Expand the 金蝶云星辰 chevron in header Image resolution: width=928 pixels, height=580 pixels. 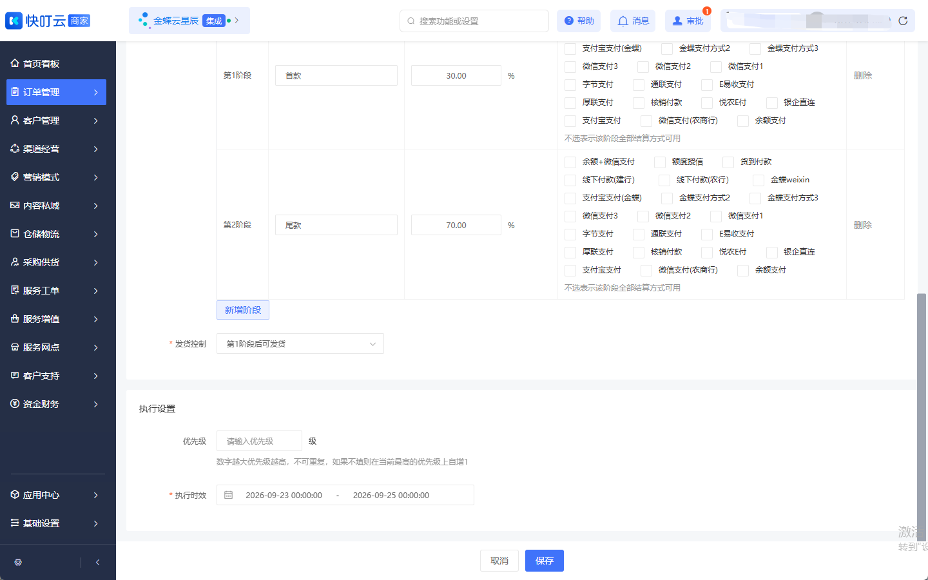click(237, 21)
